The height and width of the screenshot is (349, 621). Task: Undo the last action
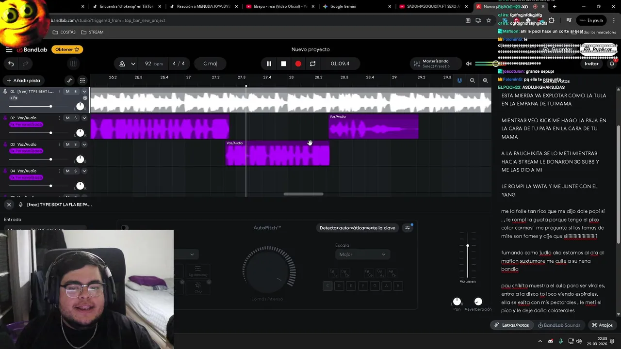click(11, 63)
